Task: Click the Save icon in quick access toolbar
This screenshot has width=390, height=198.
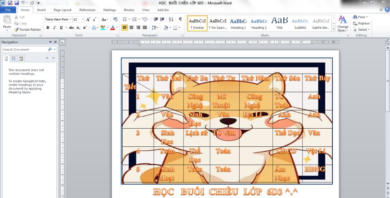Action: pos(16,3)
